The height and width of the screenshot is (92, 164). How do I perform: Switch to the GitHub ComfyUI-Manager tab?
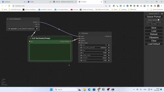pyautogui.click(x=65, y=2)
